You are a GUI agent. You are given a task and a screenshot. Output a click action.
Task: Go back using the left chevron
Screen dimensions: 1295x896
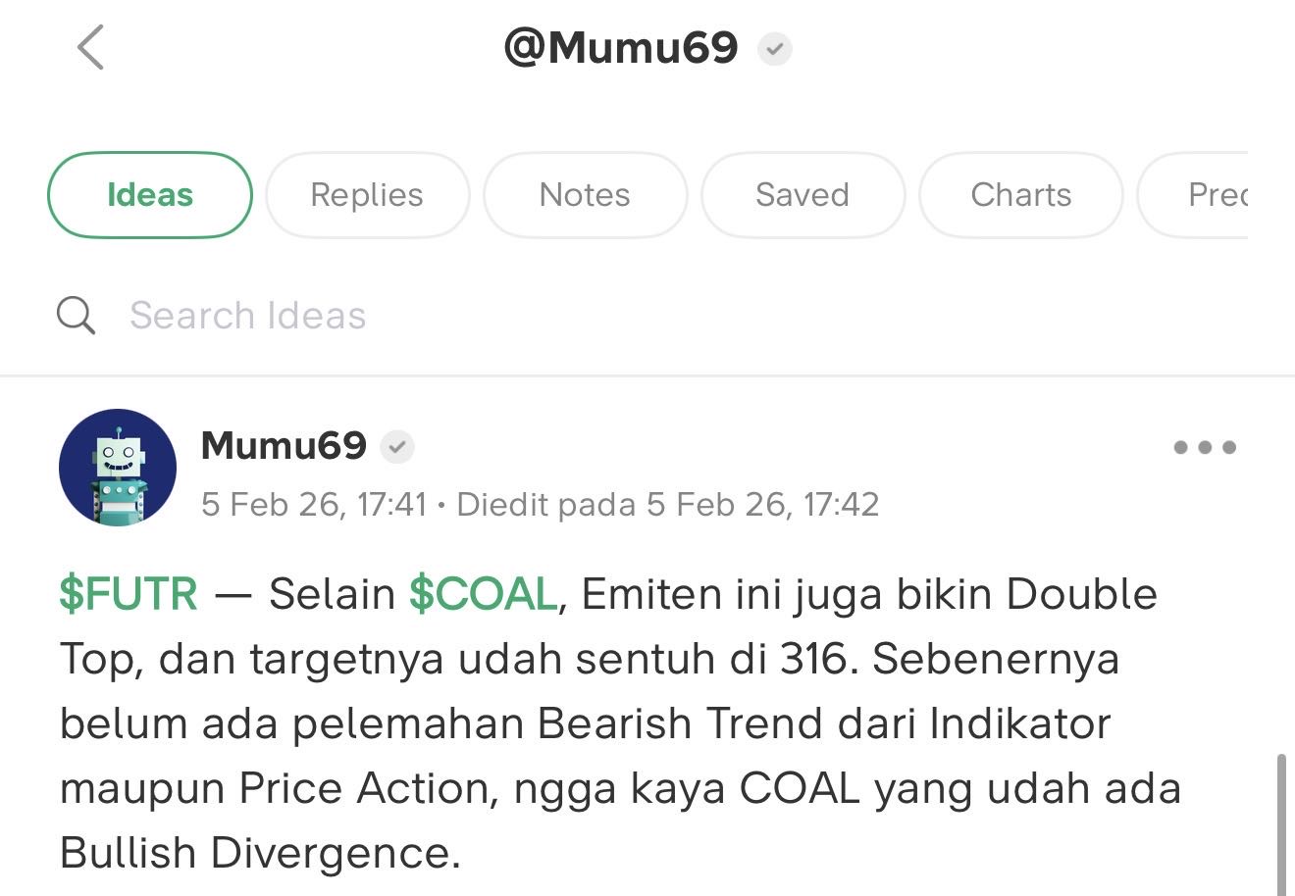click(x=90, y=47)
